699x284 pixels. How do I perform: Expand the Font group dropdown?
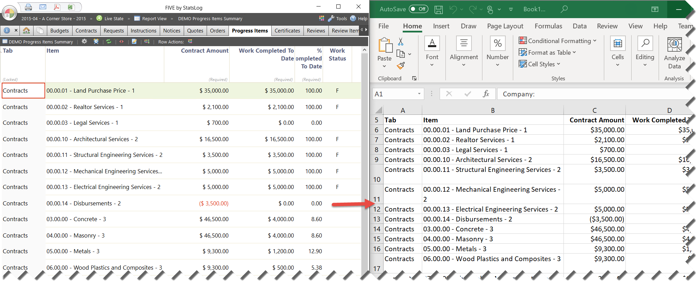tap(432, 65)
